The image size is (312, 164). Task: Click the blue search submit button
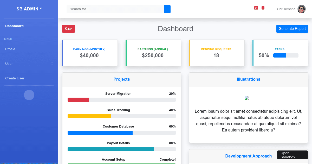click(167, 9)
